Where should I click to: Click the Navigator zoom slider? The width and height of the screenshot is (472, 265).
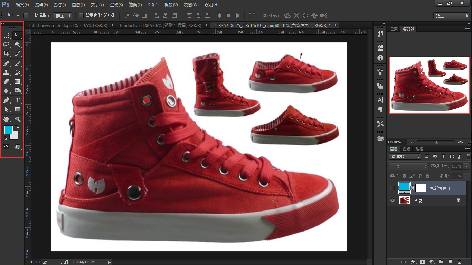click(x=436, y=142)
